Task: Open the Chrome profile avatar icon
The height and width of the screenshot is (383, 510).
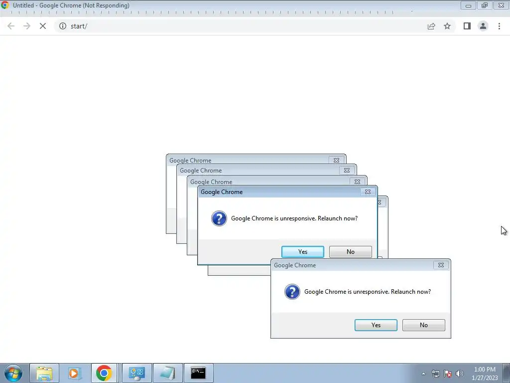Action: pyautogui.click(x=483, y=26)
